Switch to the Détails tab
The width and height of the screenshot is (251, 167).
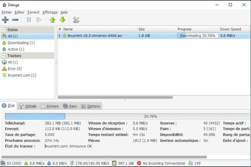click(28, 106)
